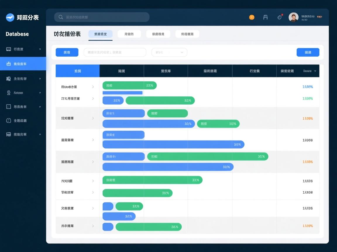Open the dropdown in the last table header
The height and width of the screenshot is (252, 337).
coord(315,71)
